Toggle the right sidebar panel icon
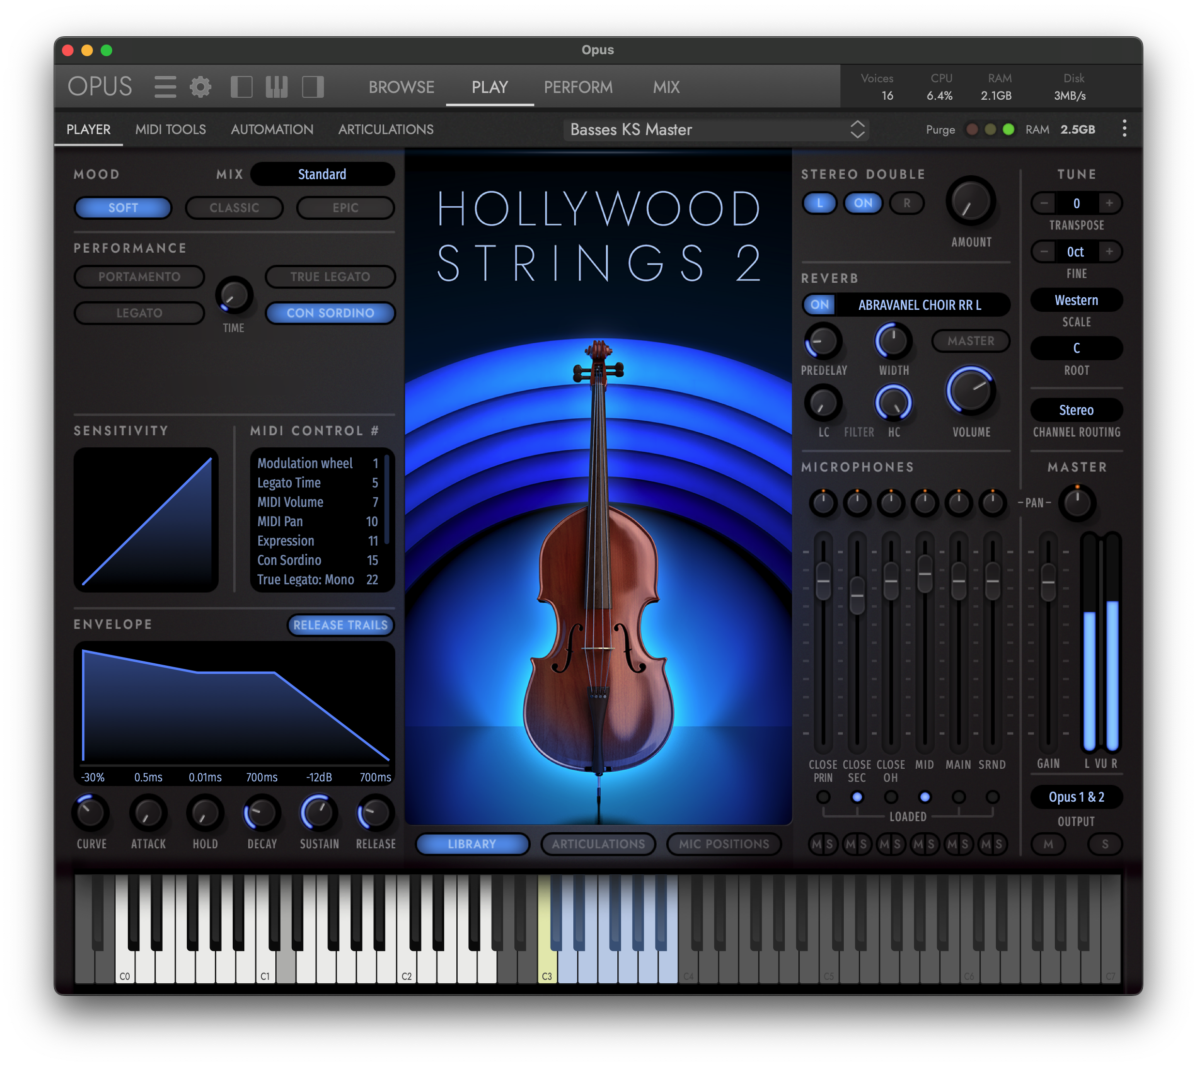The image size is (1197, 1067). click(x=313, y=87)
